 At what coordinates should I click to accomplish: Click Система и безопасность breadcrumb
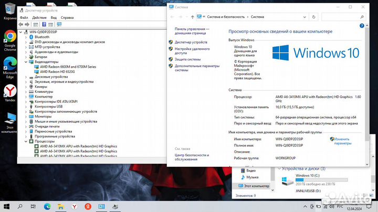tap(226, 17)
